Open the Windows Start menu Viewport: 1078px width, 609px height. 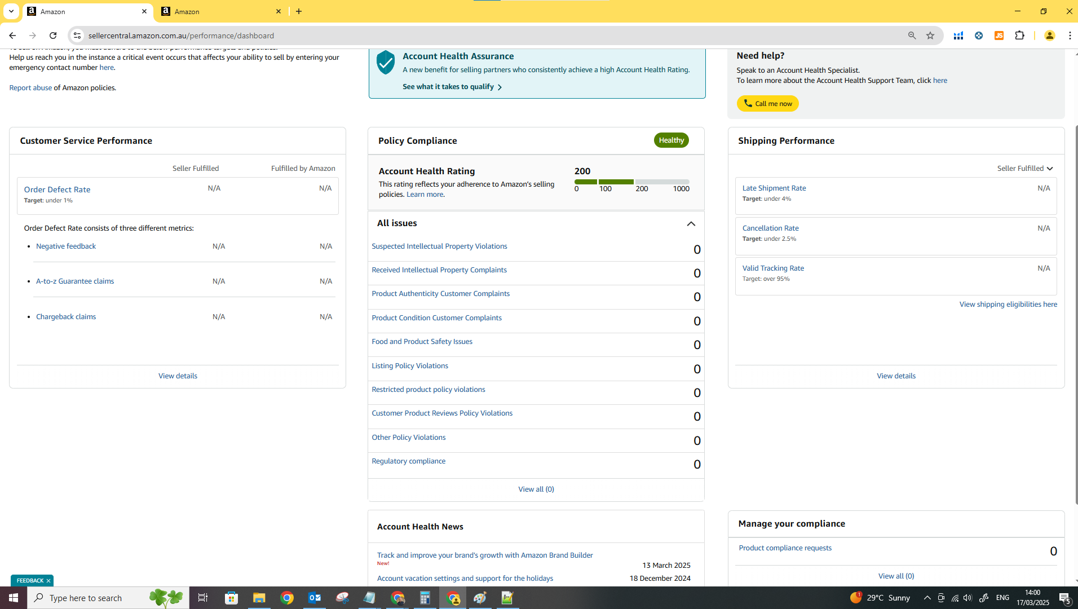14,598
